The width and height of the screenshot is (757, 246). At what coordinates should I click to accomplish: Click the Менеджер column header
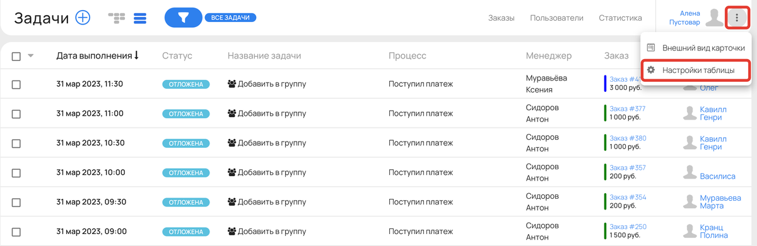click(x=549, y=55)
